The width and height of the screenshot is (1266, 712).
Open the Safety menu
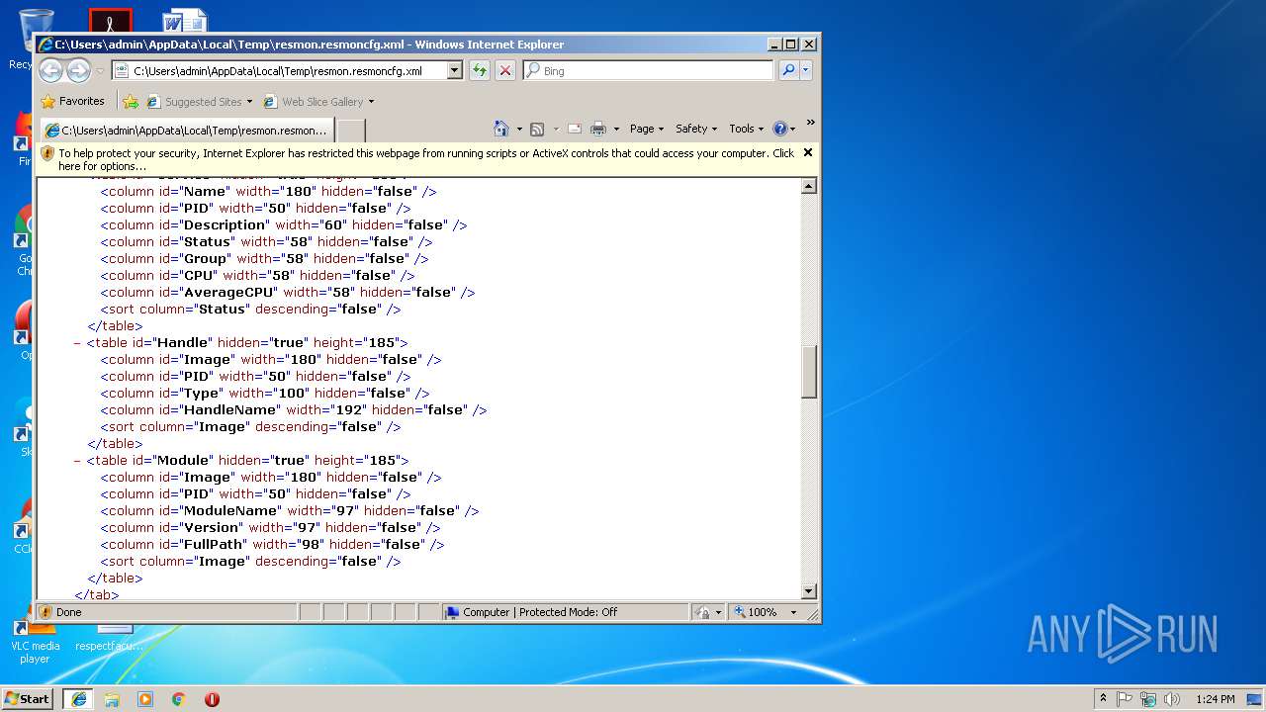pos(696,129)
